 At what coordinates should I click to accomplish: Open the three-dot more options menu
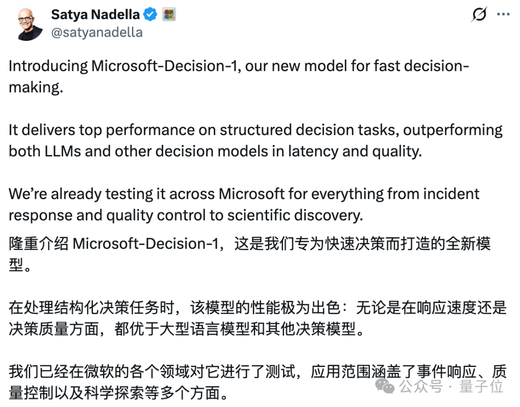coord(503,14)
